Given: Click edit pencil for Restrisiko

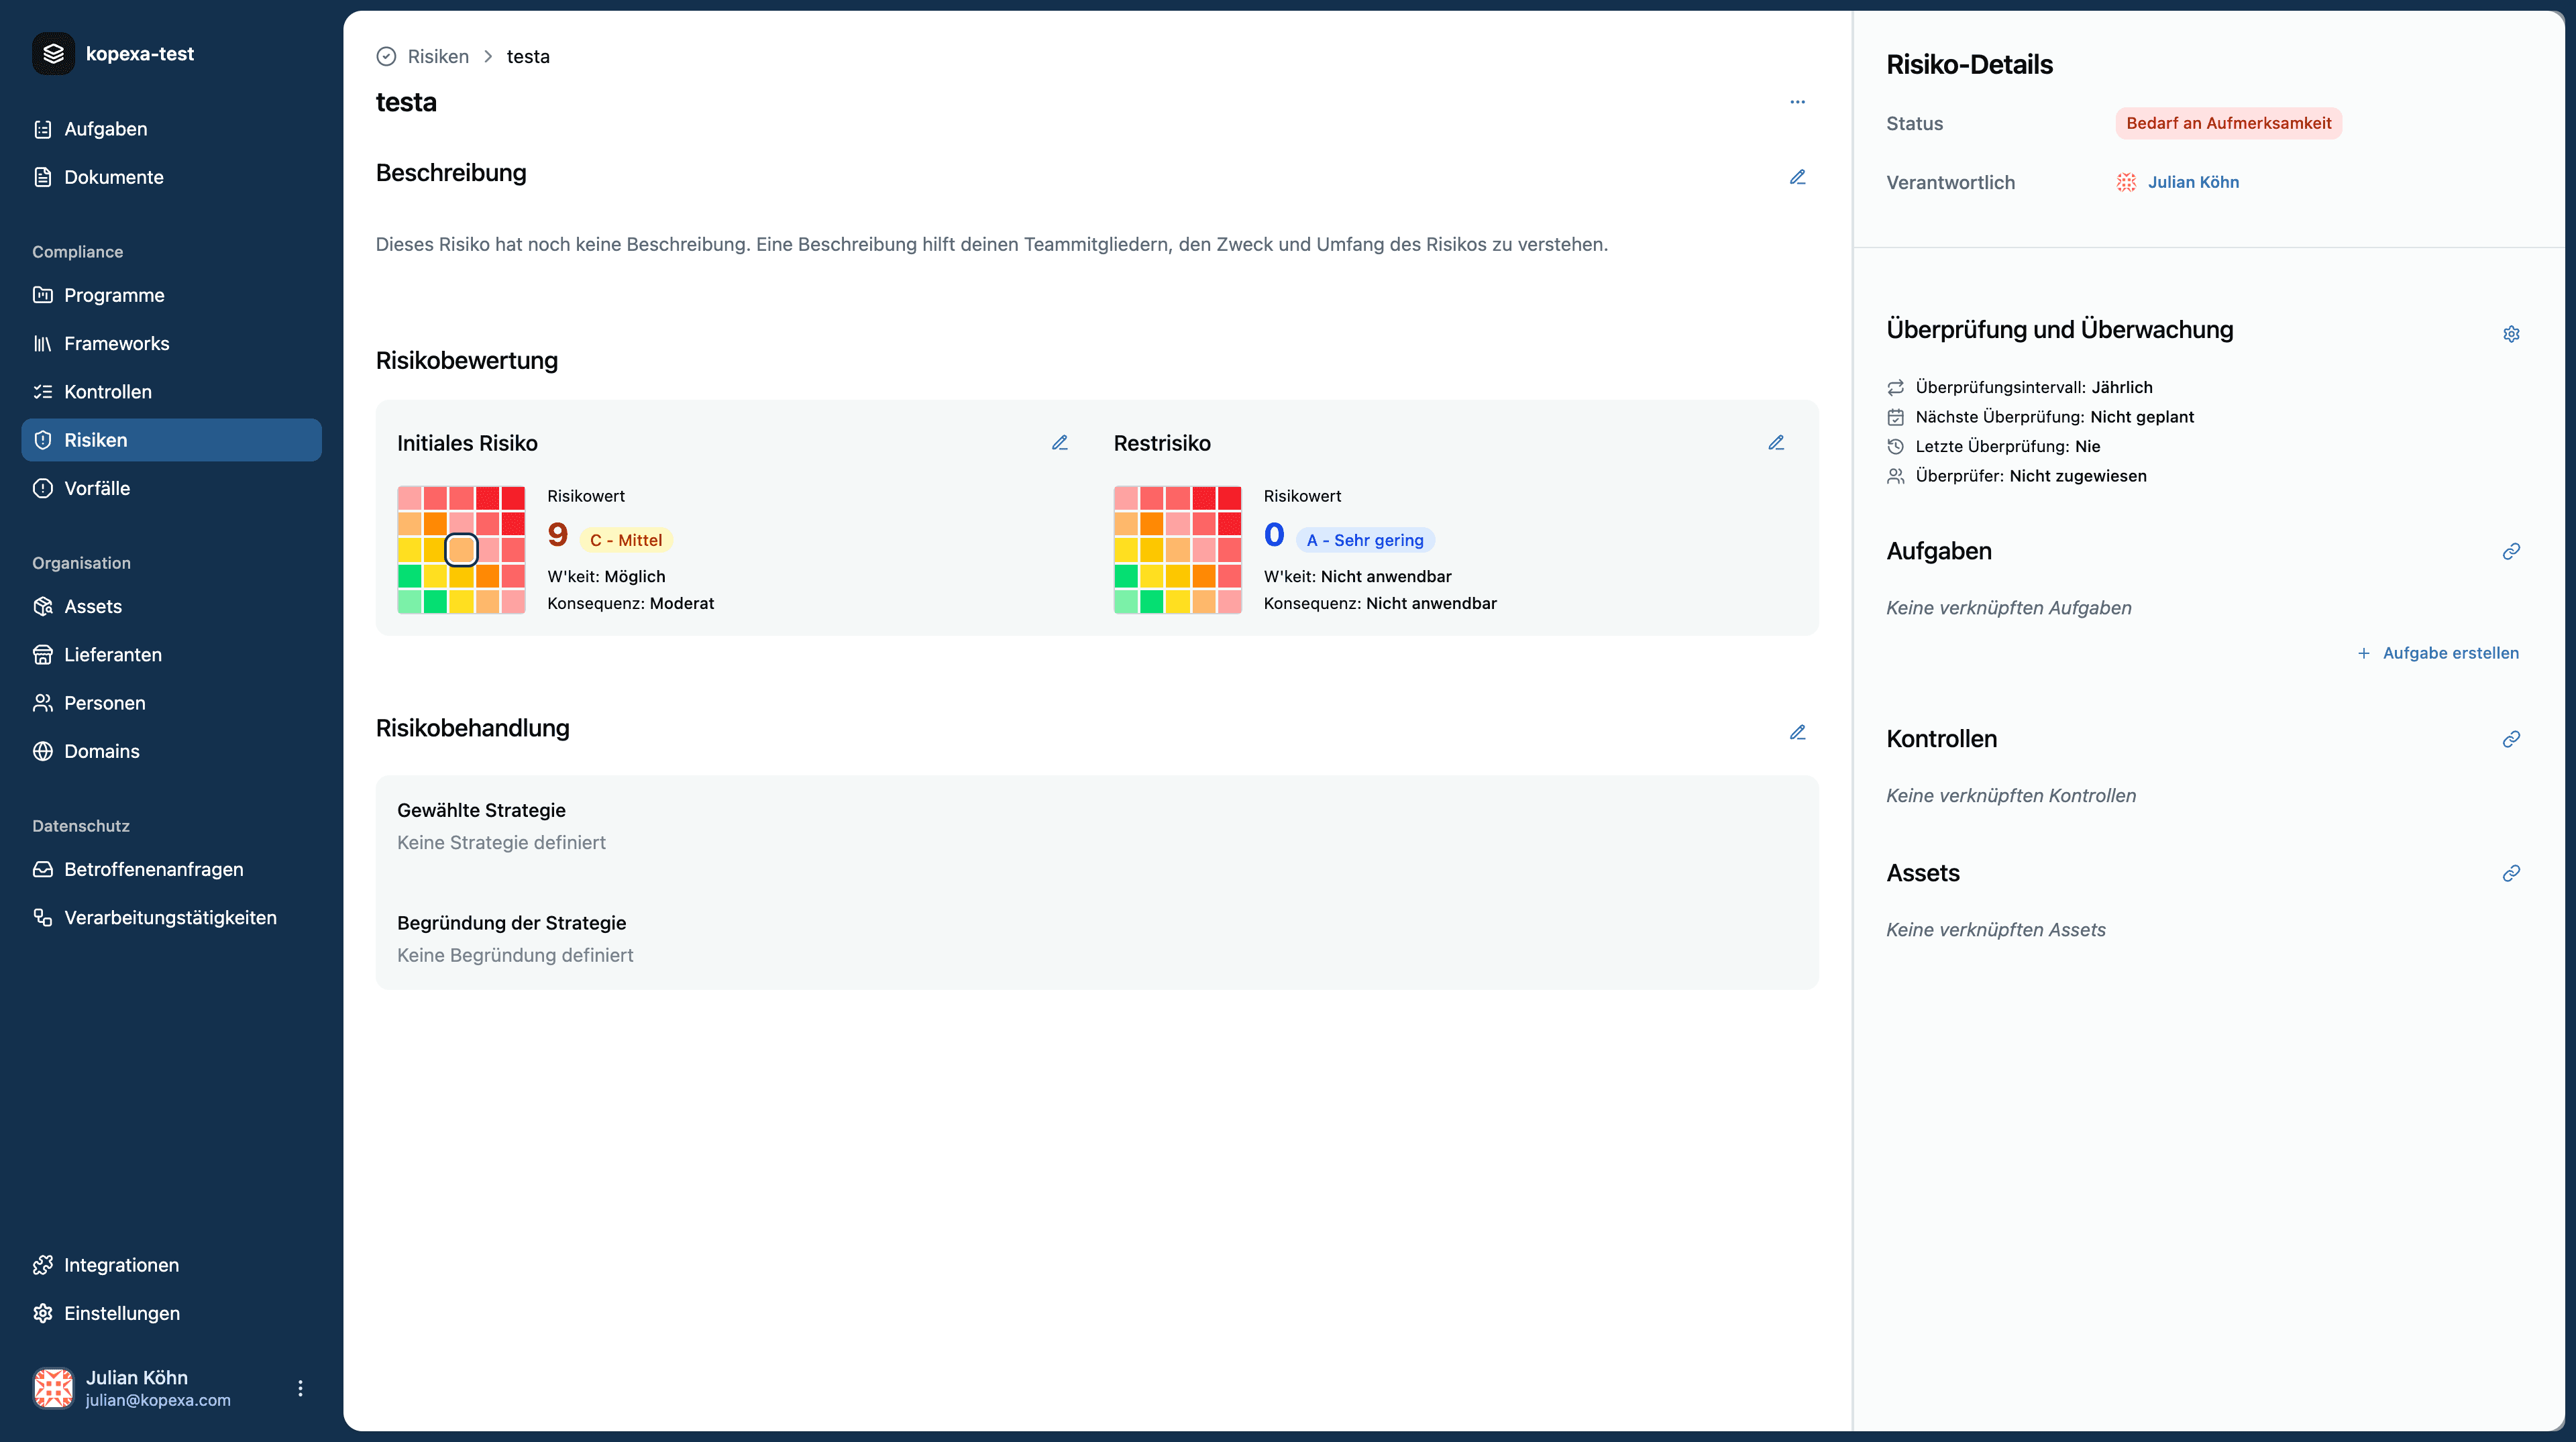Looking at the screenshot, I should click(x=1776, y=443).
